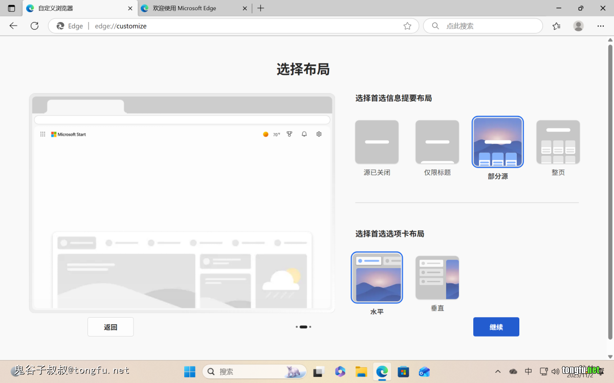Select the 仅限标题 feed layout
Image resolution: width=614 pixels, height=383 pixels.
coord(437,142)
